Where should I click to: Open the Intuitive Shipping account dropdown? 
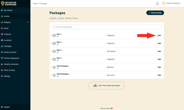(x=174, y=3)
